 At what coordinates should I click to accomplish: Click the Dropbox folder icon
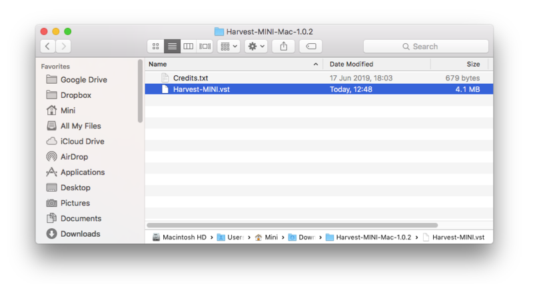(52, 94)
